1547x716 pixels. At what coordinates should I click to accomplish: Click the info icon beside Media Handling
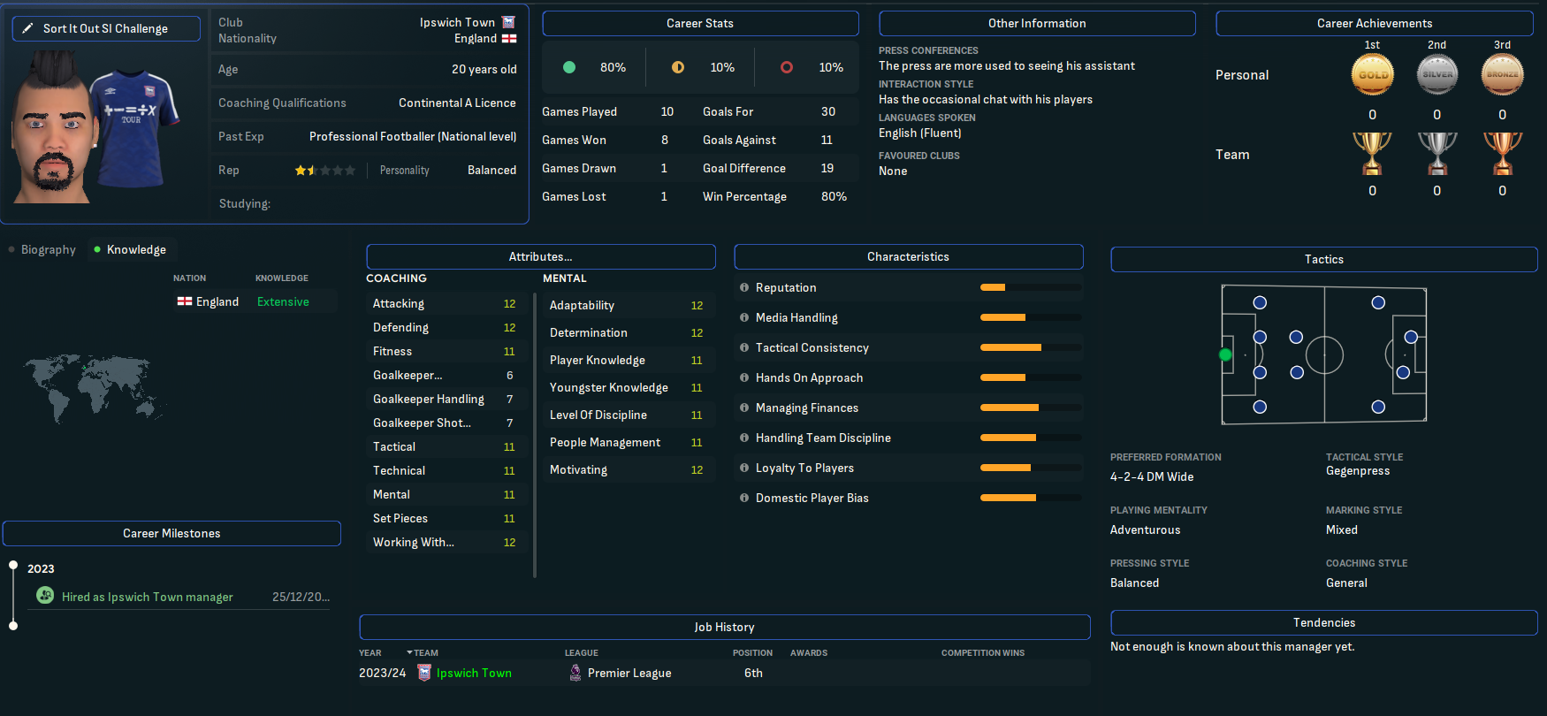(744, 317)
